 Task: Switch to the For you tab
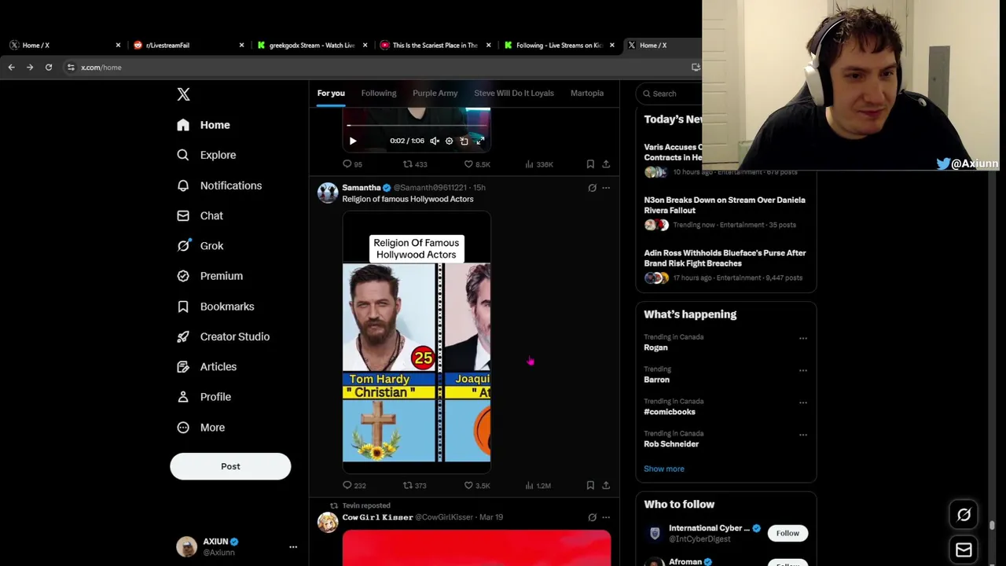tap(331, 93)
